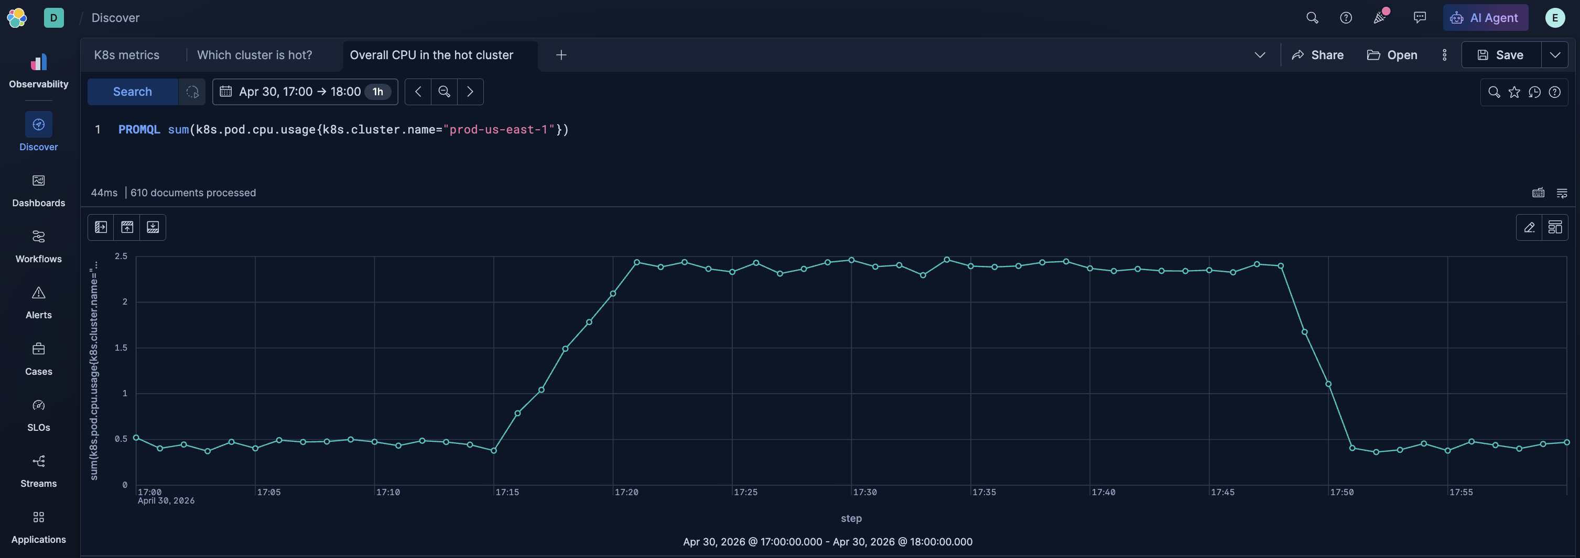1580x558 pixels.
Task: Click the Discover breadcrumb
Action: pyautogui.click(x=115, y=18)
